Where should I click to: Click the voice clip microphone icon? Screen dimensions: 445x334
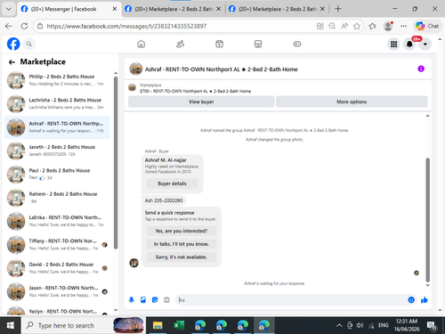[132, 300]
